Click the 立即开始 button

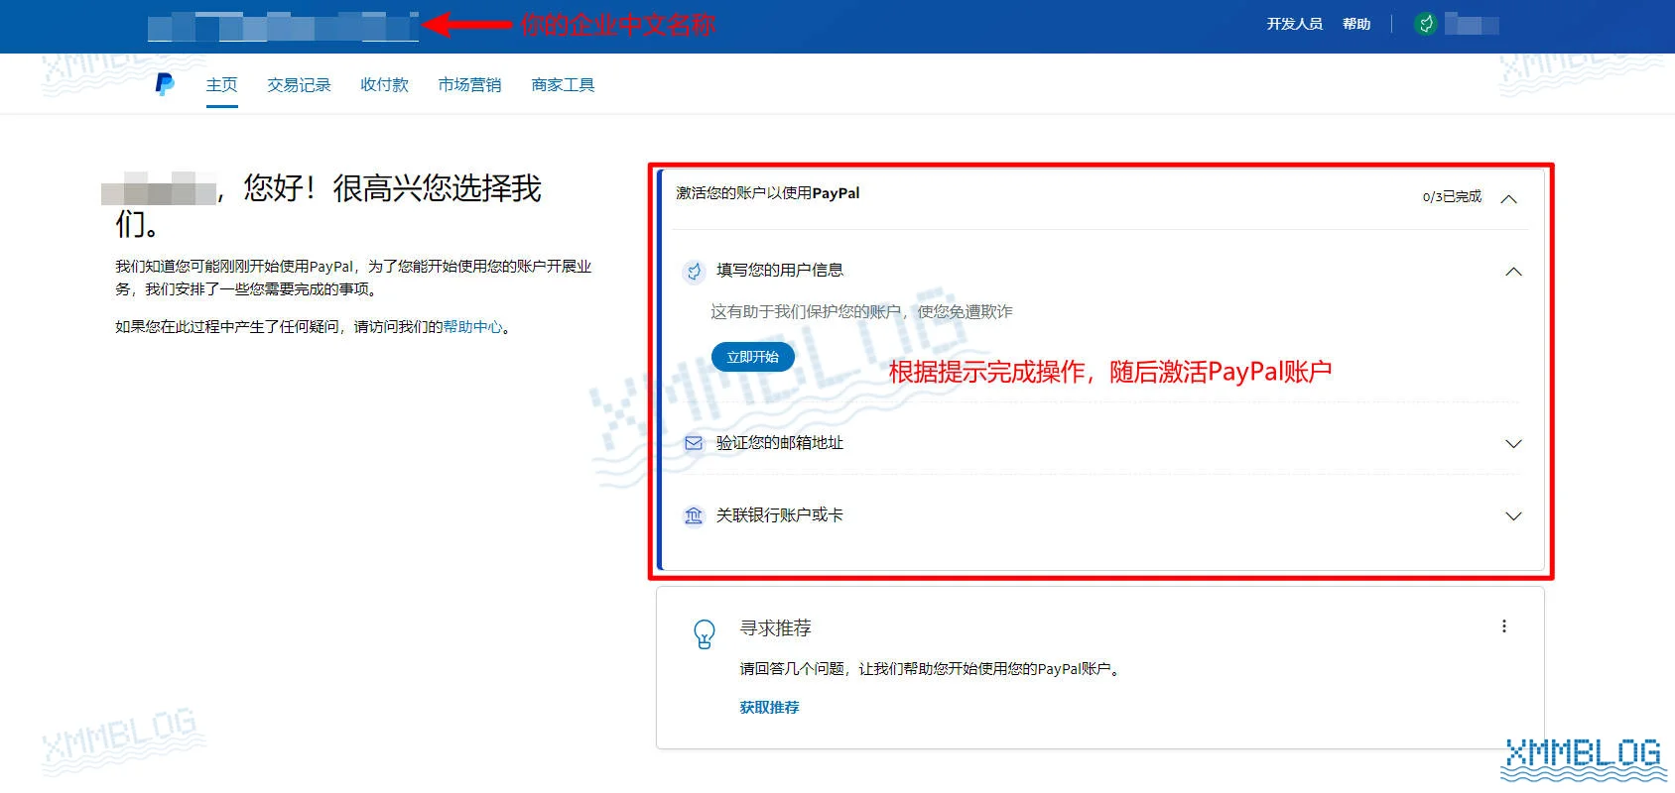pos(753,357)
